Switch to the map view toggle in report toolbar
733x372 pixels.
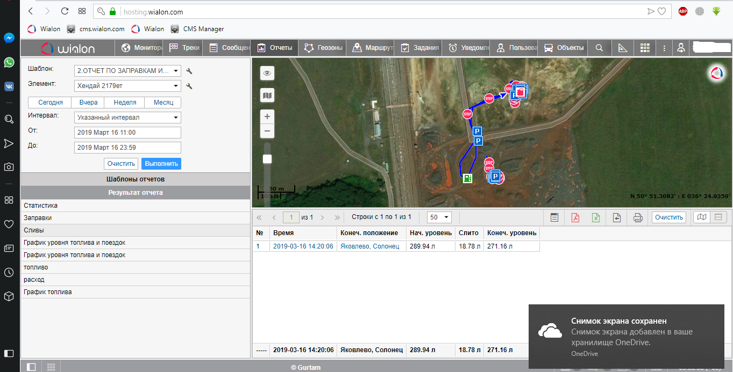tap(701, 217)
